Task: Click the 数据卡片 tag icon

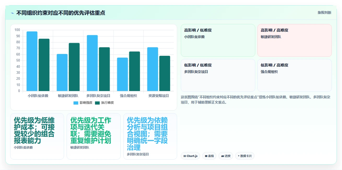Action: tap(239, 156)
